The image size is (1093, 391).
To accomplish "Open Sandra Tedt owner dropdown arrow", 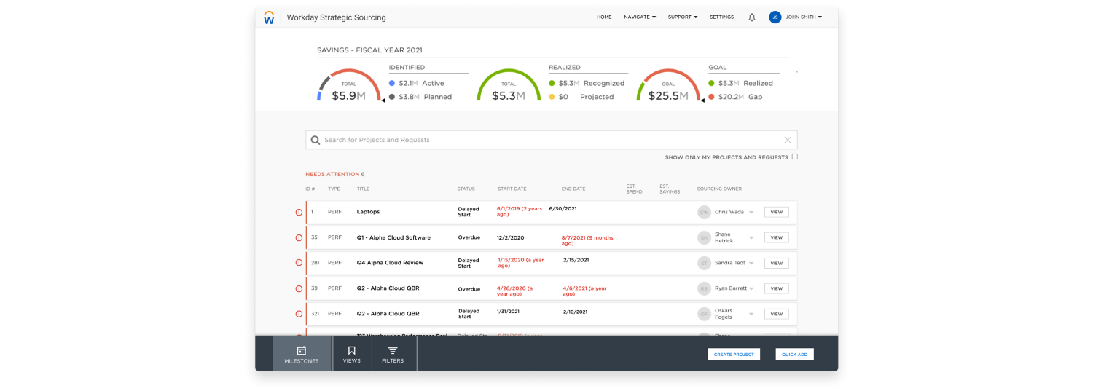I will (751, 264).
